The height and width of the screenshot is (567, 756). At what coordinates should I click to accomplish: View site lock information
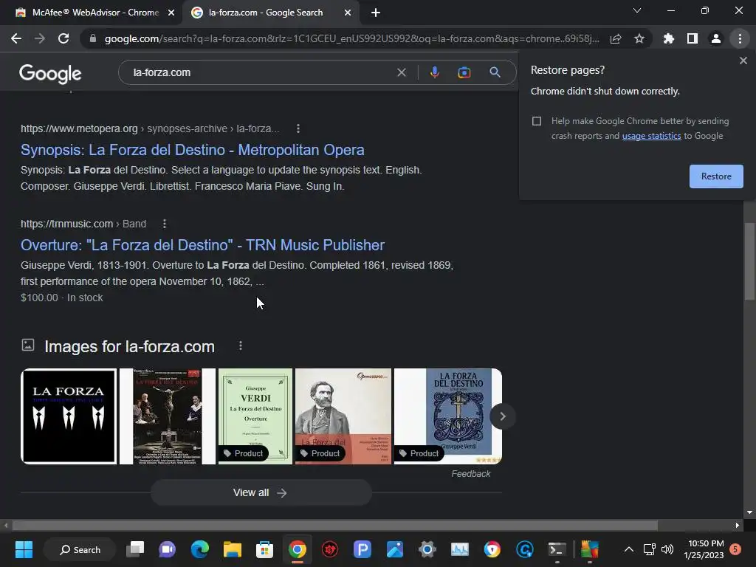tap(93, 38)
